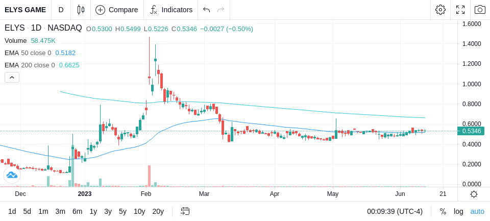490x221 pixels.
Task: Click the 0.8000 price axis label
Action: tap(472, 104)
